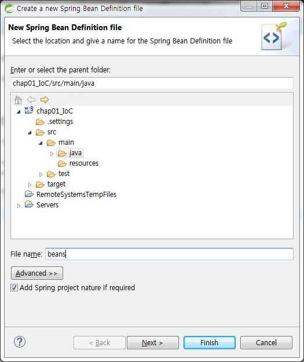Cancel the bean definition wizard
The image size is (304, 362).
click(x=266, y=343)
